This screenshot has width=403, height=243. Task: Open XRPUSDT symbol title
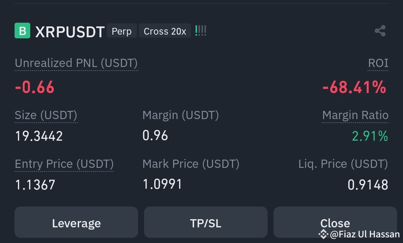coord(70,32)
